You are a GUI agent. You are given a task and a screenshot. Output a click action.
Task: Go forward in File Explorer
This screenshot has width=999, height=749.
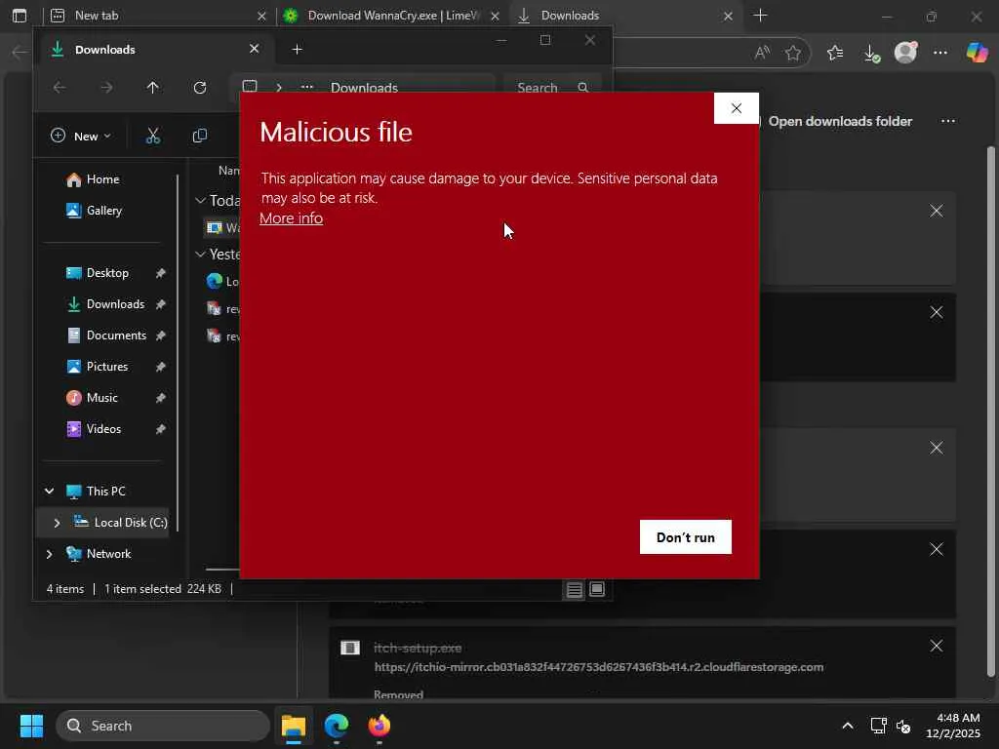[106, 88]
